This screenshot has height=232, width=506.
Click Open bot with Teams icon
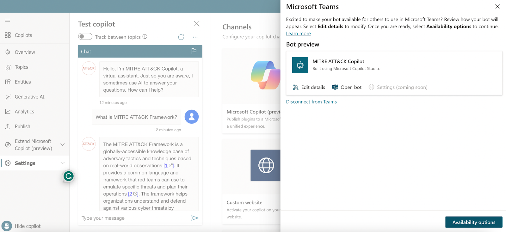tap(347, 87)
